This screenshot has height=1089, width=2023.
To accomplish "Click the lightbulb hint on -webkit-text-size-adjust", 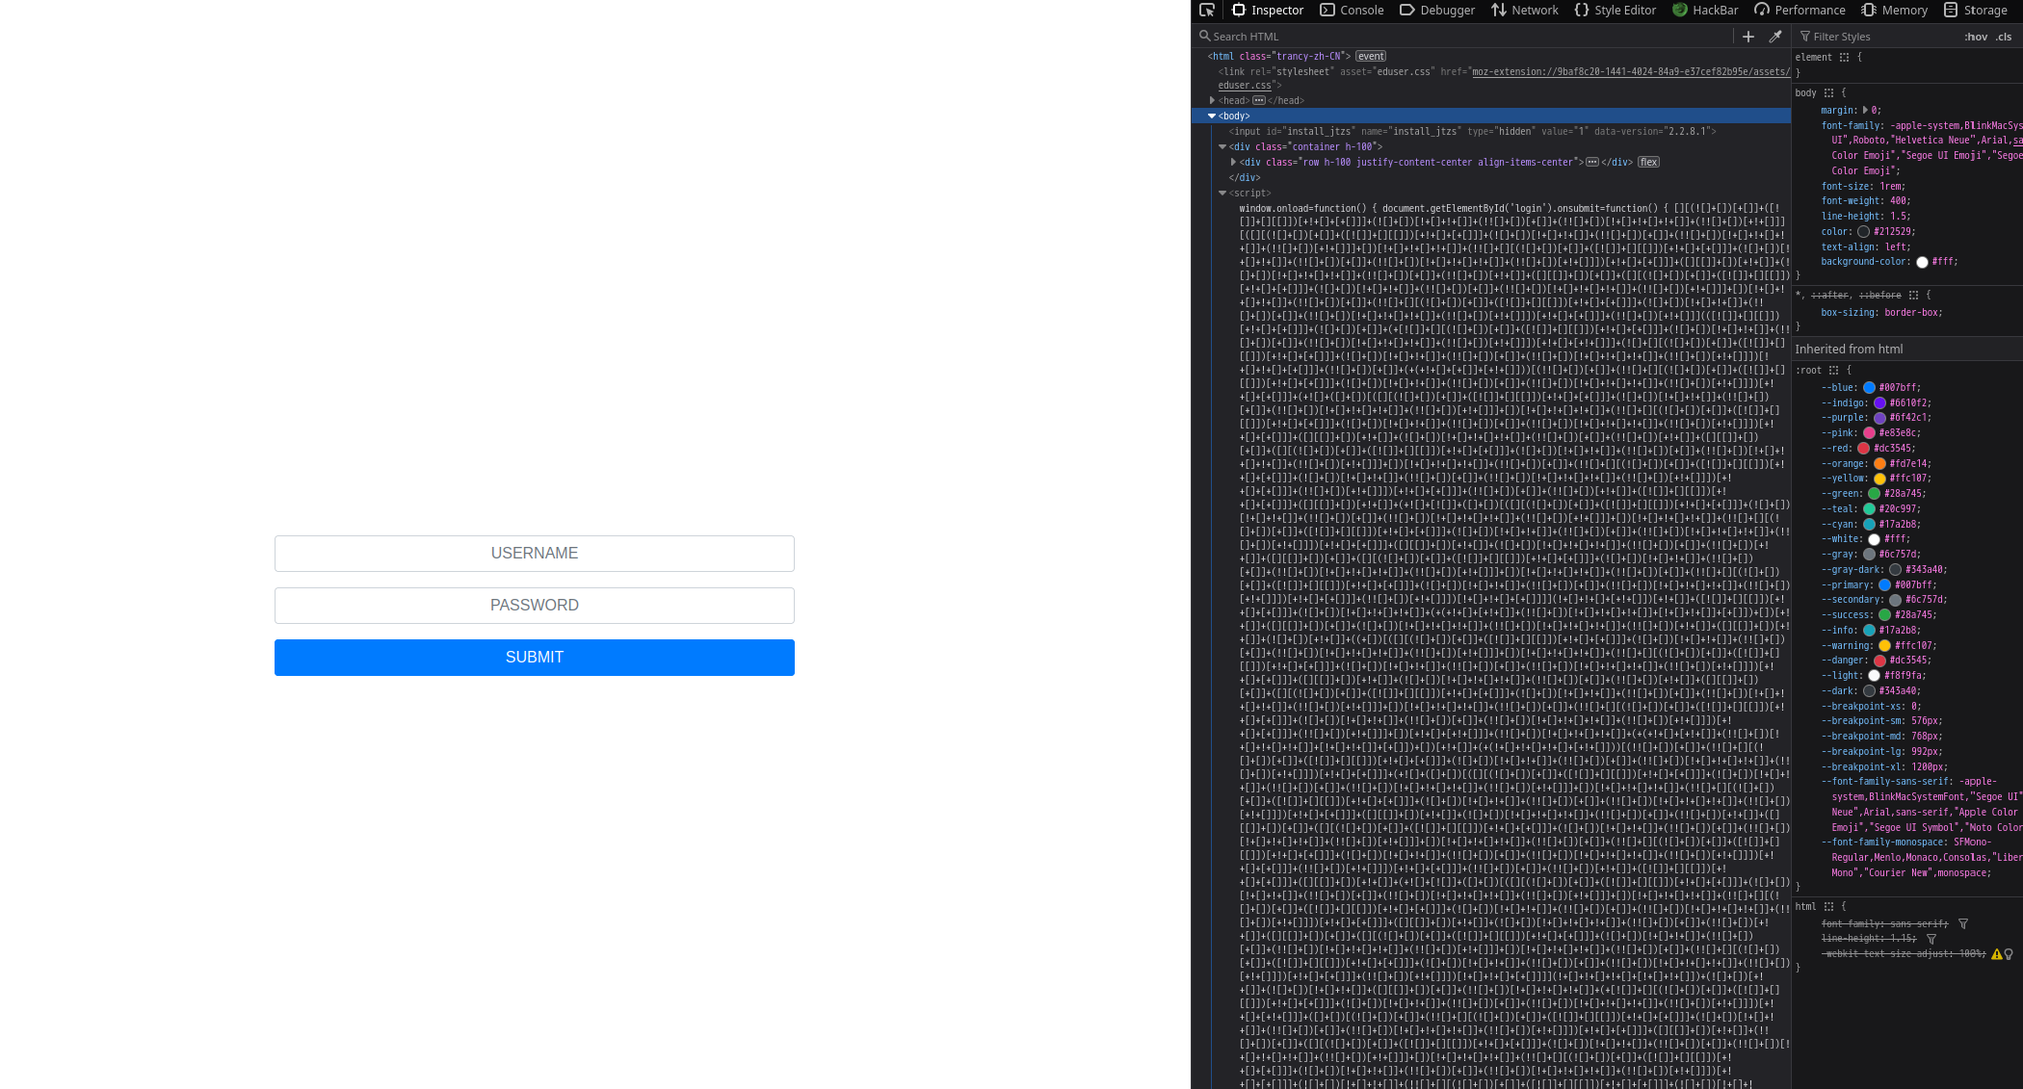I will coord(2009,954).
